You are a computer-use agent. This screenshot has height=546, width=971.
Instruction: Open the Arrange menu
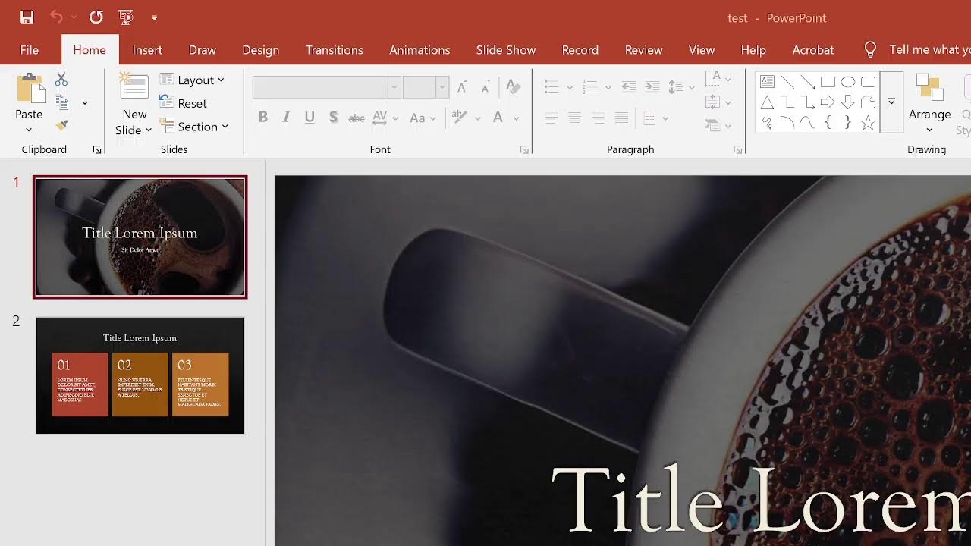pos(929,103)
